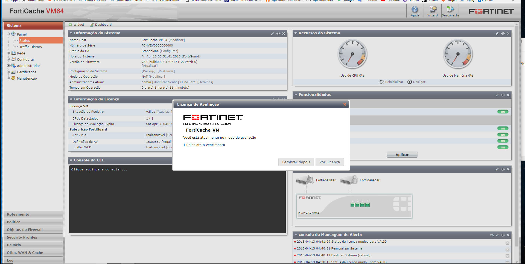525x264 pixels.
Task: Edit the Informação do Sistema widget
Action: pos(273,33)
